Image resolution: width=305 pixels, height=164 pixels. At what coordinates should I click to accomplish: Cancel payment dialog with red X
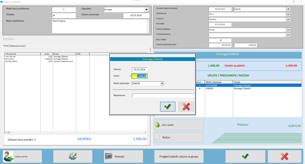pos(186,107)
